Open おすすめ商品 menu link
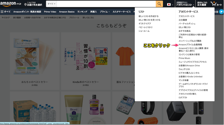Image resolution: width=224 pixels, height=125 pixels. point(185,31)
